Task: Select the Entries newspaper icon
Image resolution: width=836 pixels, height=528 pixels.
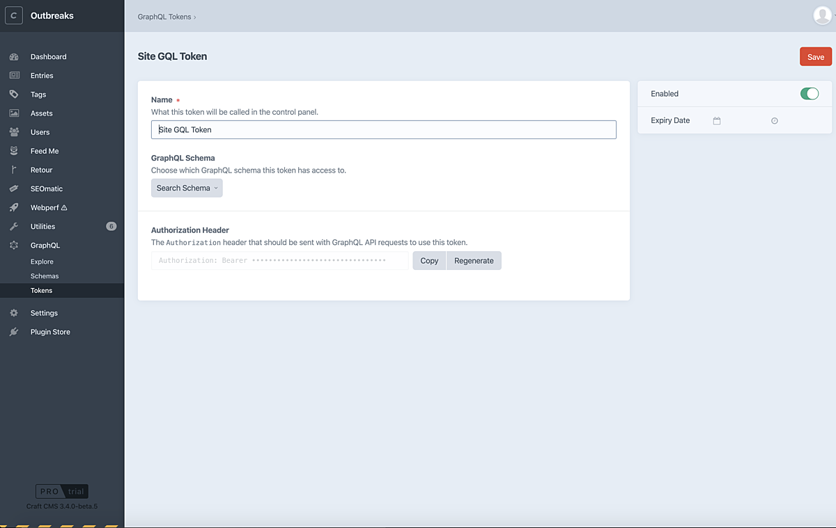Action: pyautogui.click(x=14, y=75)
